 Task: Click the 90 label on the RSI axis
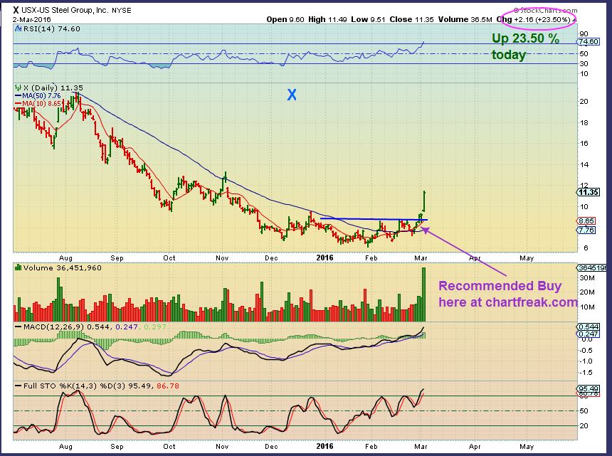click(584, 34)
